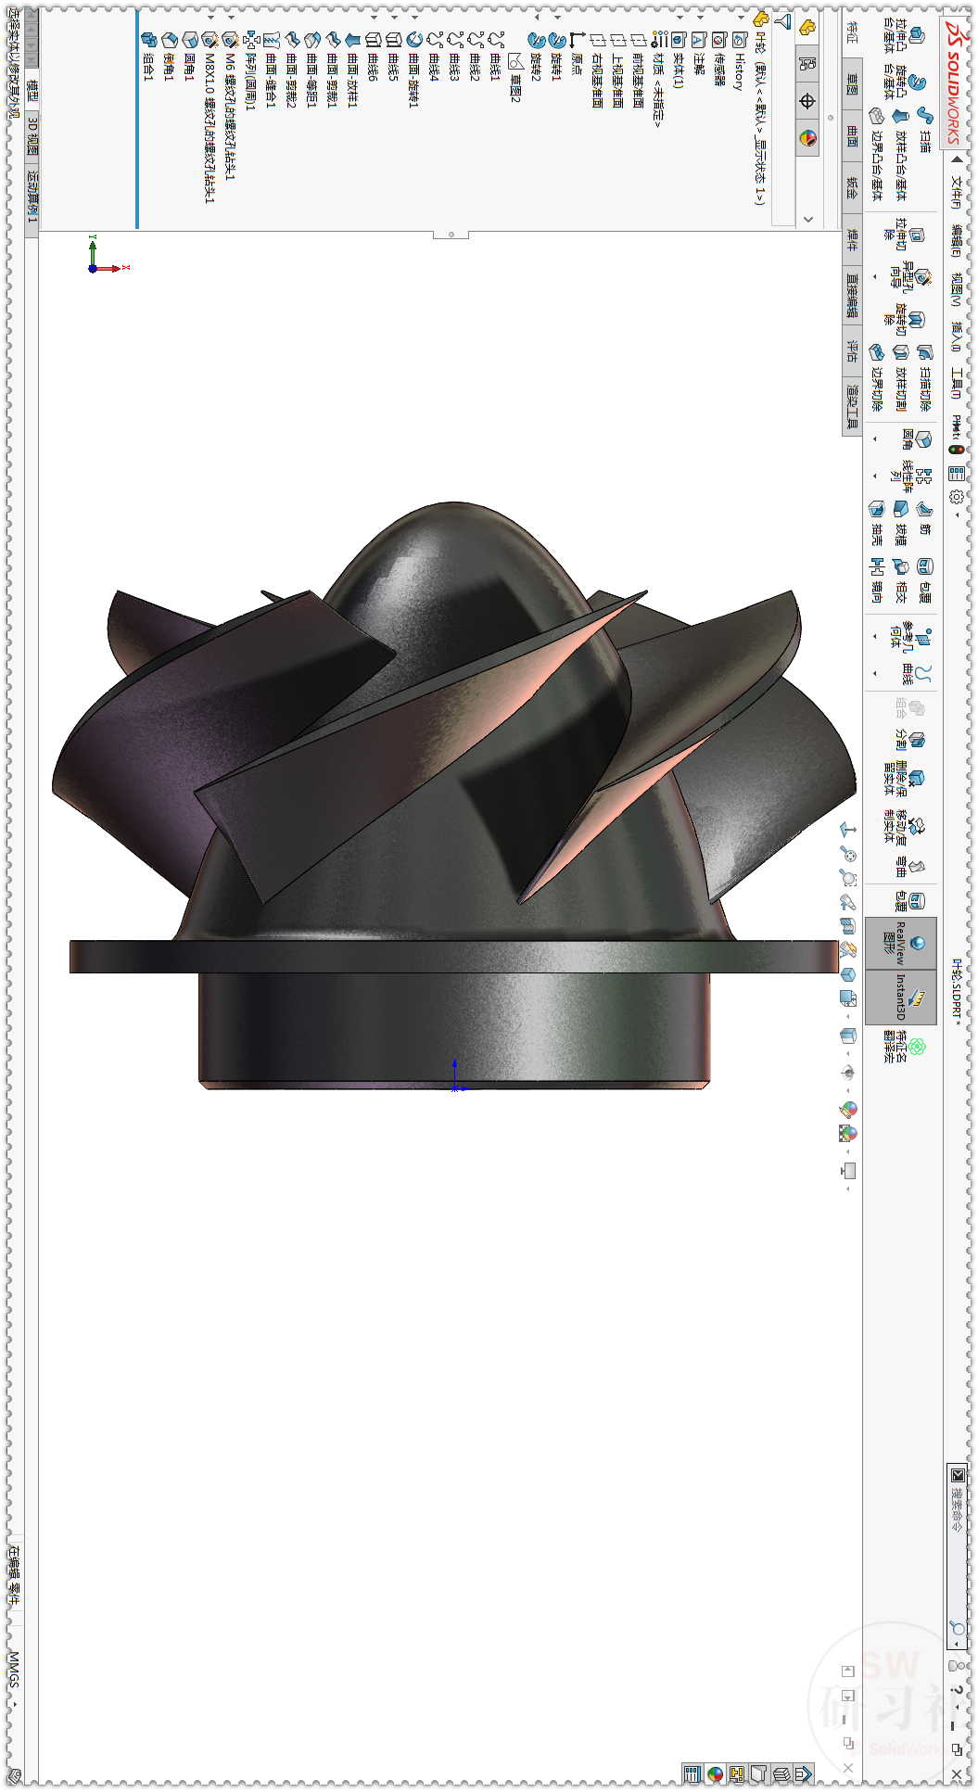The height and width of the screenshot is (1792, 978).
Task: Select the 筋 rib tool
Action: [924, 517]
